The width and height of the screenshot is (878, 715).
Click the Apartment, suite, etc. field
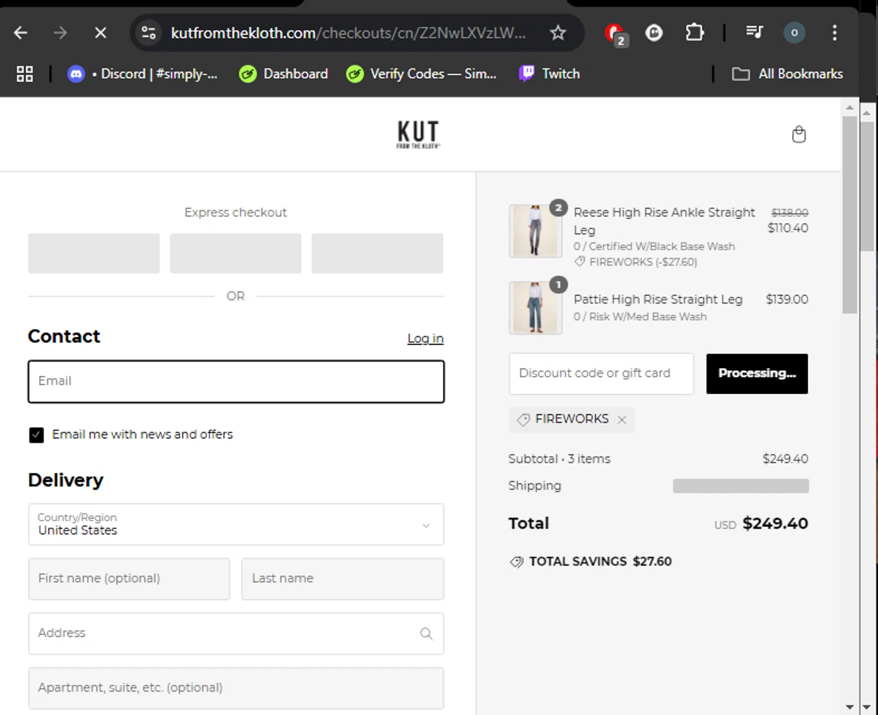click(236, 688)
